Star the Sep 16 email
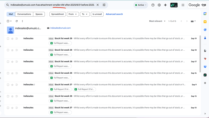 click(12, 73)
